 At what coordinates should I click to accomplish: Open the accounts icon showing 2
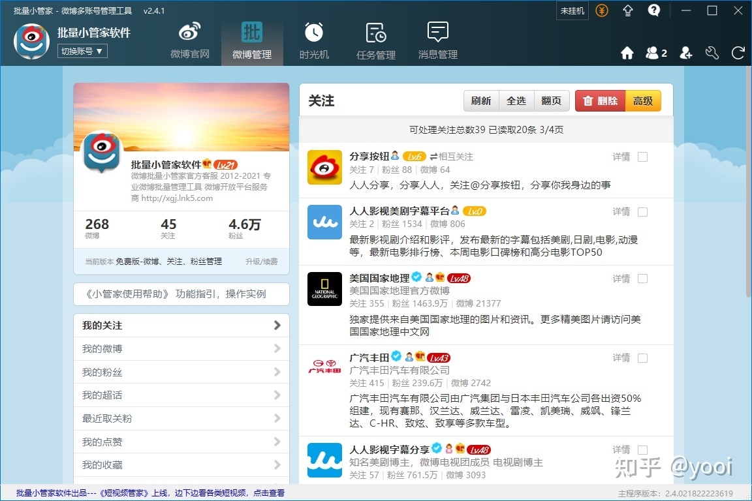click(656, 53)
